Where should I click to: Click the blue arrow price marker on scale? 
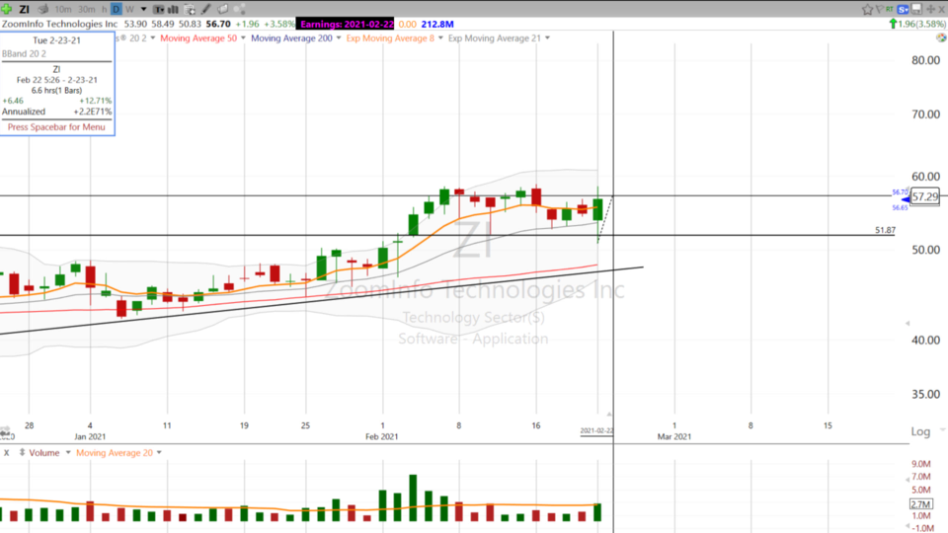[906, 199]
